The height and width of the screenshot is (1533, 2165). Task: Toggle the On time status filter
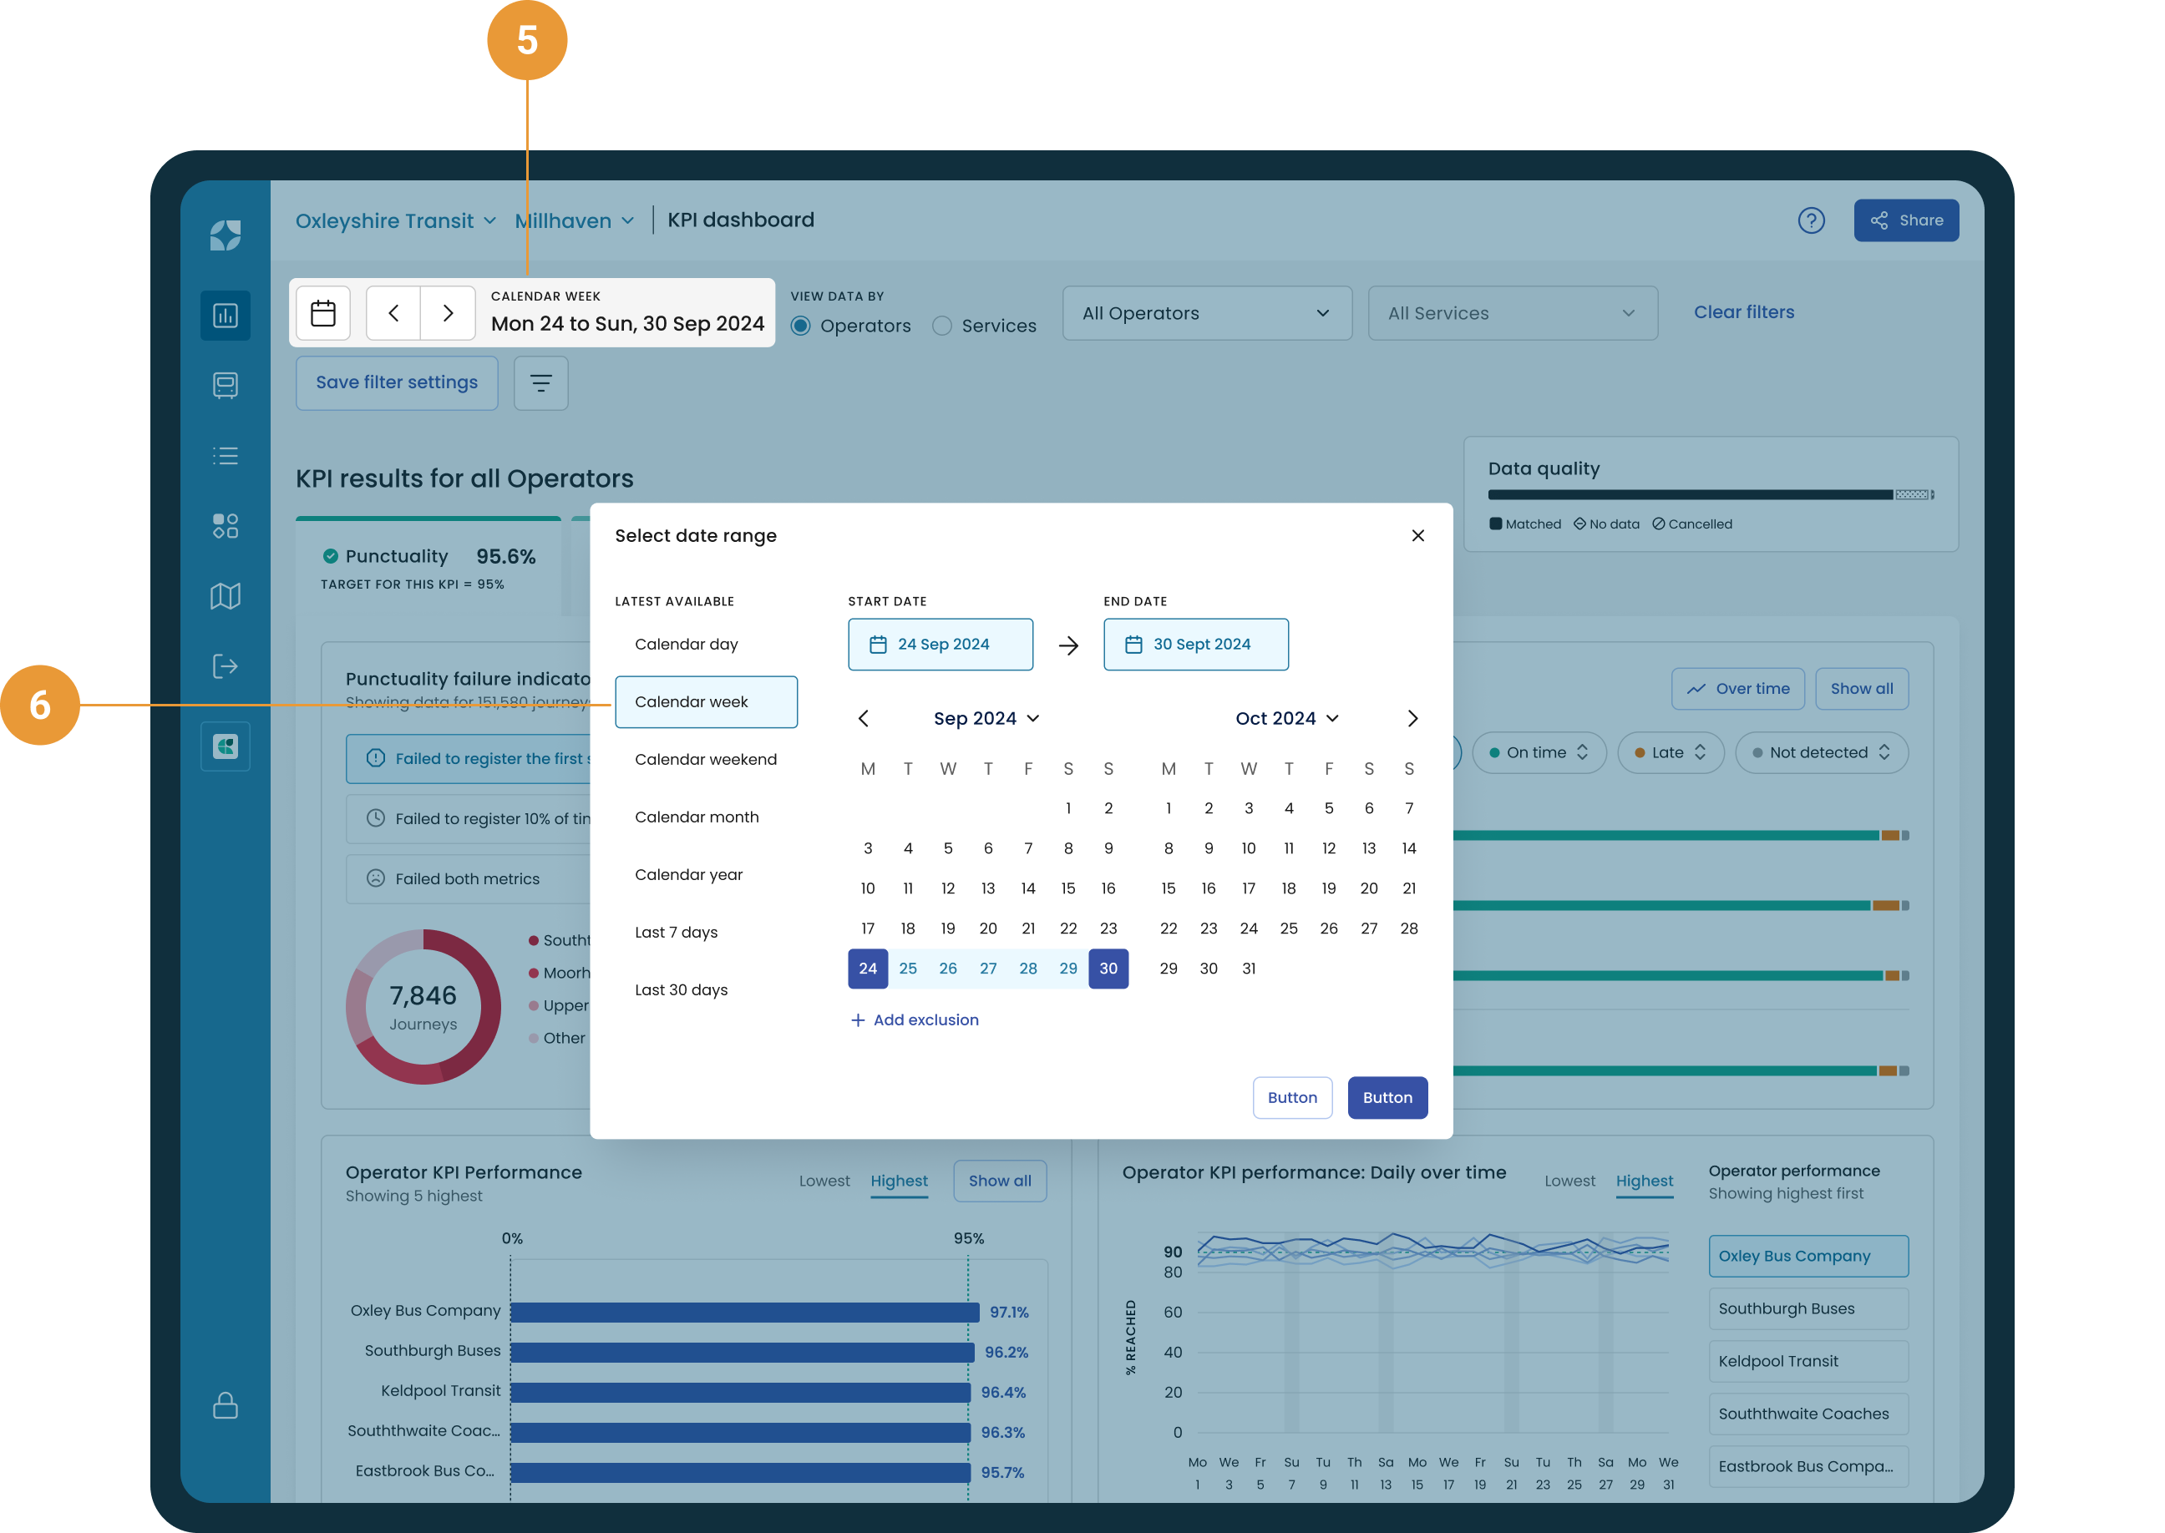(x=1538, y=752)
